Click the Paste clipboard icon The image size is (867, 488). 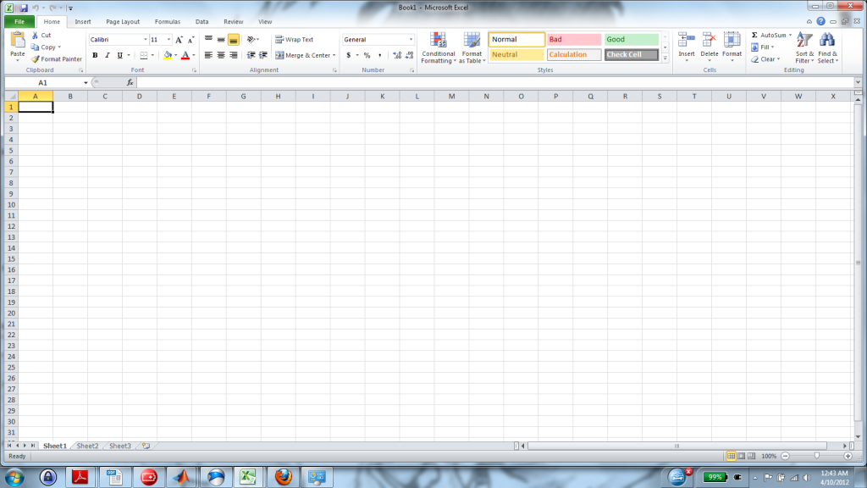coord(18,41)
